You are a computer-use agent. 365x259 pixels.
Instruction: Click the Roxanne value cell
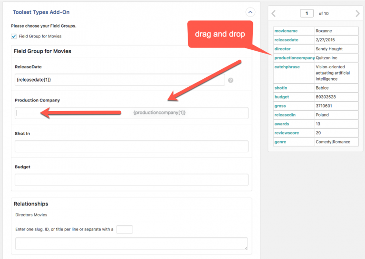(336, 31)
